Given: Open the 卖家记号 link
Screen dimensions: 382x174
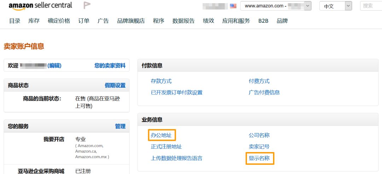Looking at the screenshot, I should (259, 146).
